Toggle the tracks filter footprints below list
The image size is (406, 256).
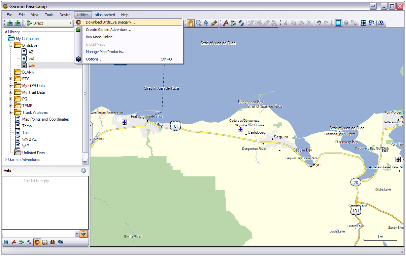click(29, 242)
